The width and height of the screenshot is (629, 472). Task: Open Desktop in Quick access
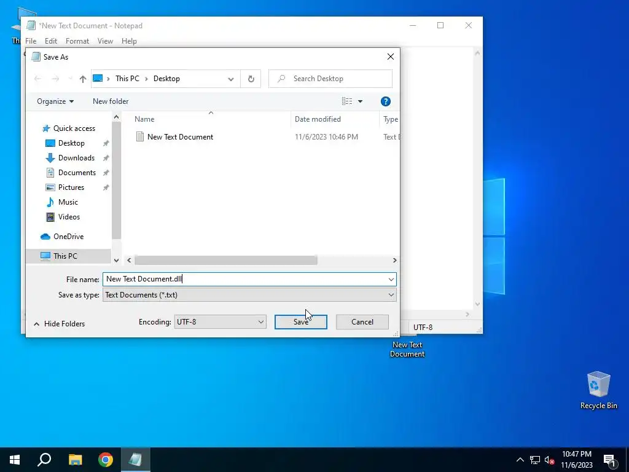(x=71, y=143)
